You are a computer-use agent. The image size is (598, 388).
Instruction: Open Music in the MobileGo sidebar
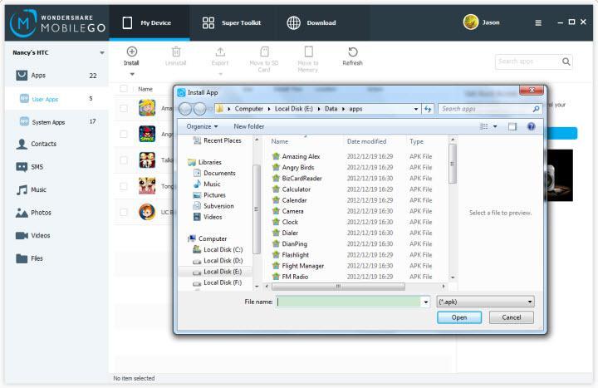[32, 189]
